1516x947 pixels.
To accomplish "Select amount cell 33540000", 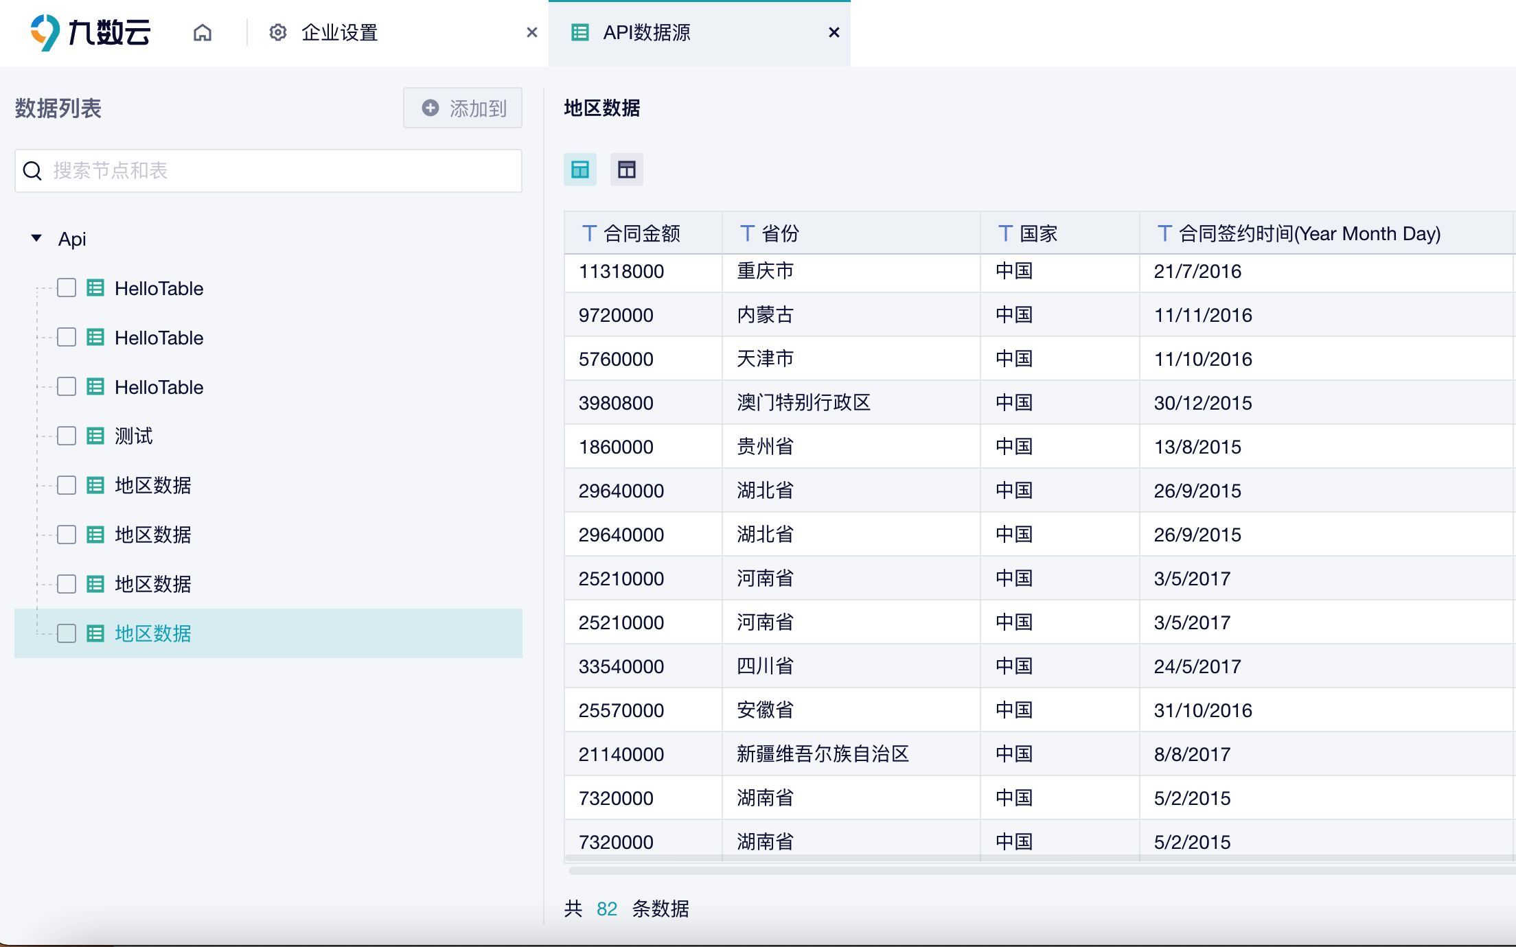I will [643, 666].
